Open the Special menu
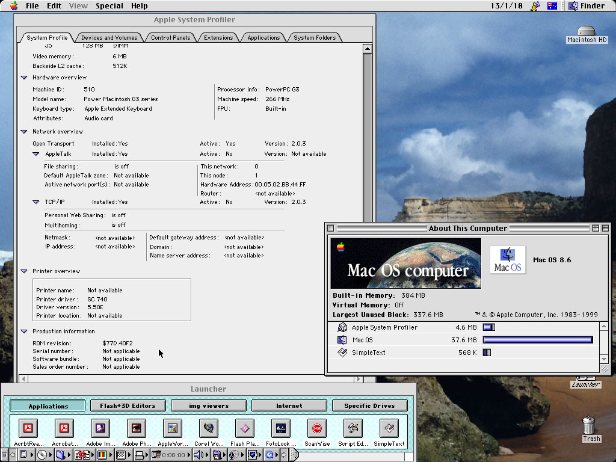 [x=109, y=6]
